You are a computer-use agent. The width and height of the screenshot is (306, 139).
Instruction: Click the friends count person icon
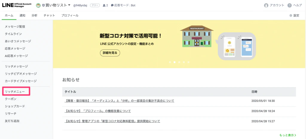point(104,5)
